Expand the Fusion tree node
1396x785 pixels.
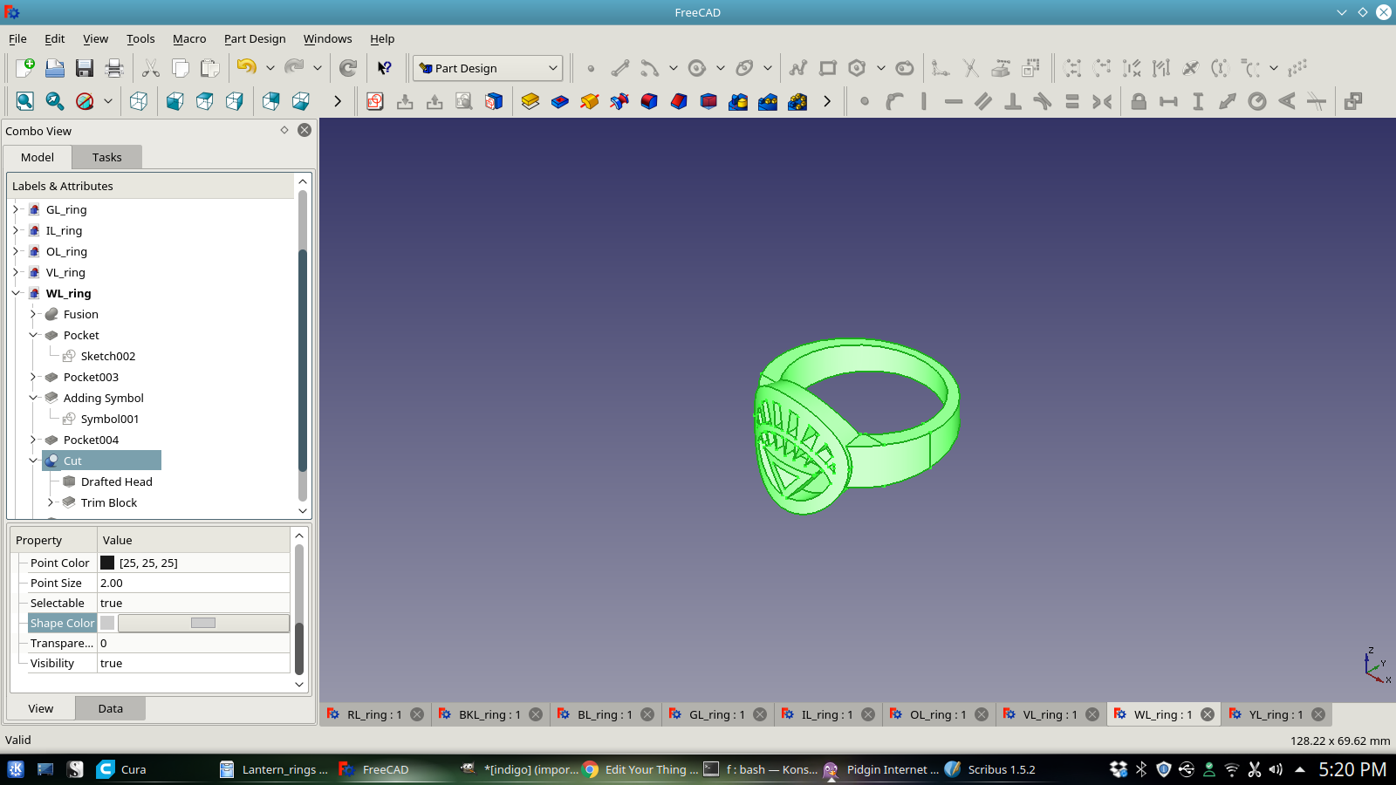point(33,314)
